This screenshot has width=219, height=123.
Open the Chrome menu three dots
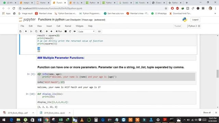[216, 8]
